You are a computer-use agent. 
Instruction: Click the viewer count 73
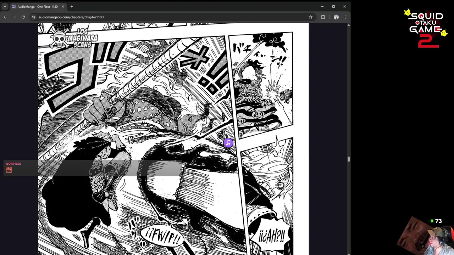click(438, 221)
